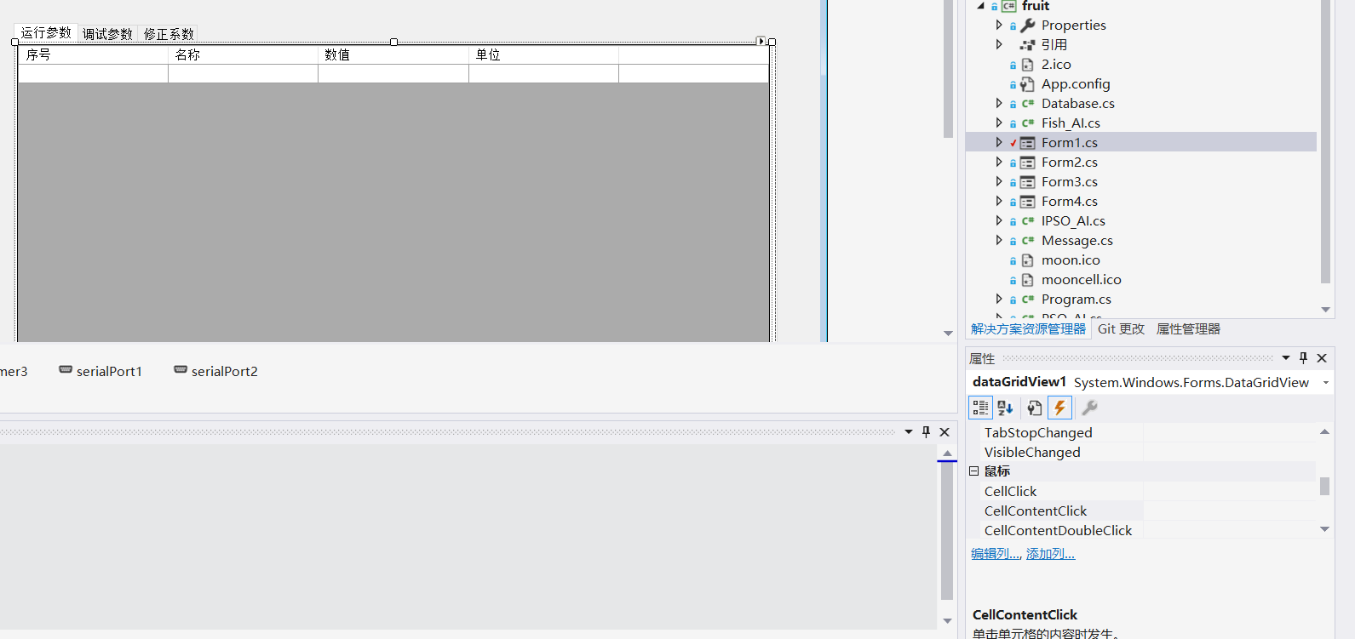1355x639 pixels.
Task: Select the mooncell.ico file icon
Action: click(x=1028, y=280)
